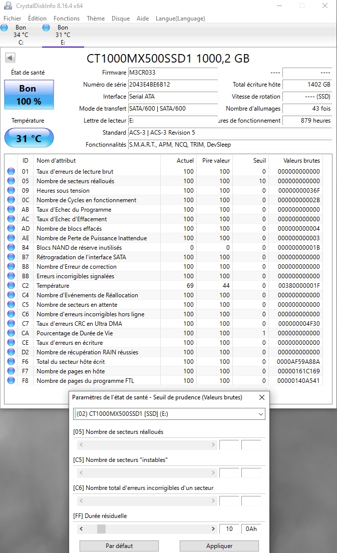Select drive C: status orb in disk bar
The image size is (337, 553).
pyautogui.click(x=4, y=28)
